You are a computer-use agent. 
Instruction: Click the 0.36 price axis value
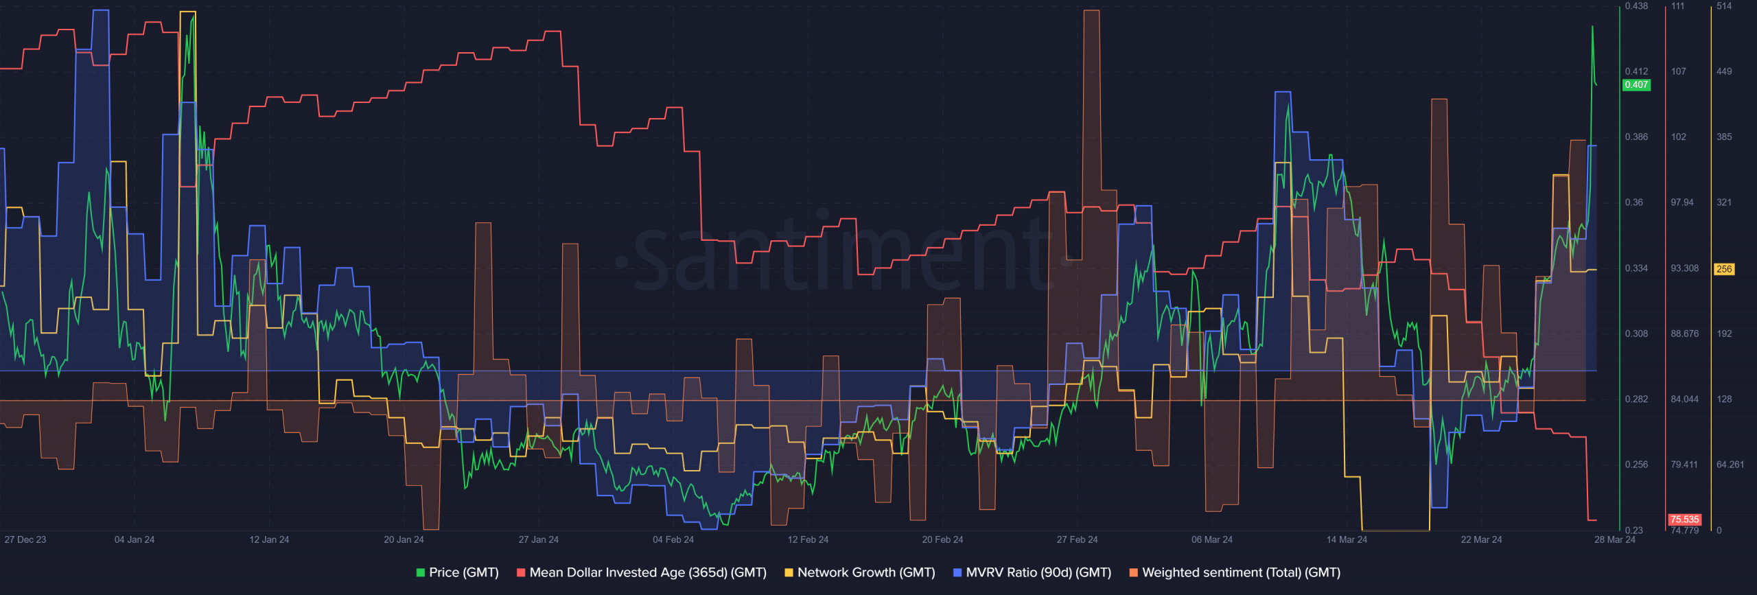pos(1634,202)
